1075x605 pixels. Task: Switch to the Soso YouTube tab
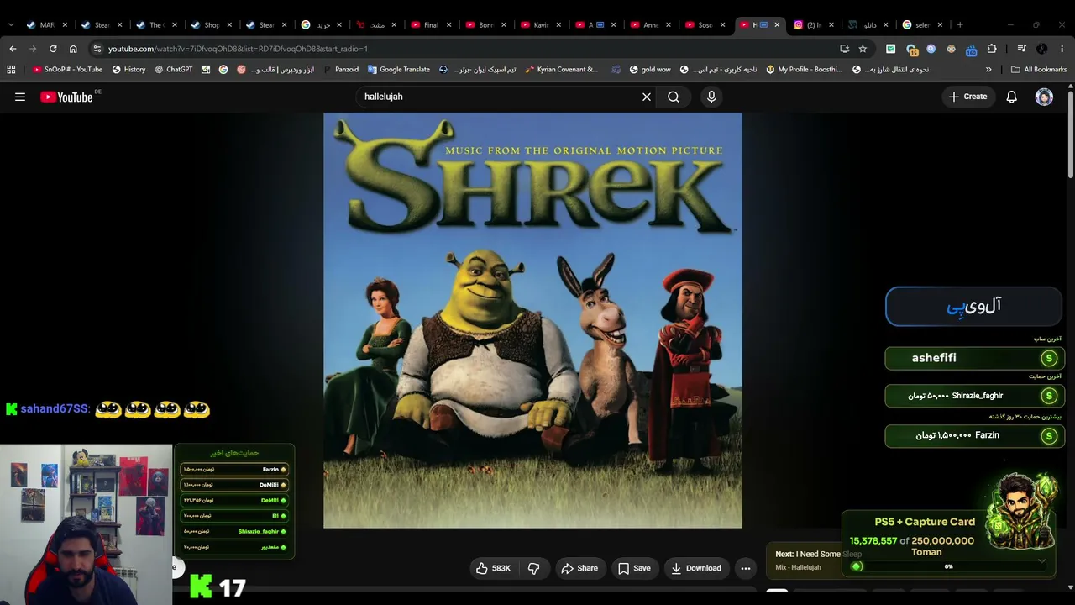705,25
